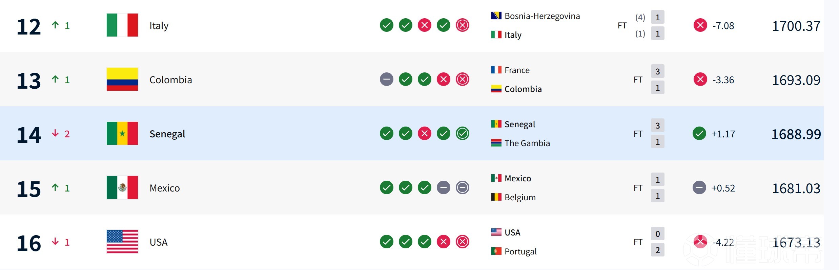Viewport: 839px width, 270px height.
Task: Click the large Colombia flag in row 13
Action: point(122,79)
